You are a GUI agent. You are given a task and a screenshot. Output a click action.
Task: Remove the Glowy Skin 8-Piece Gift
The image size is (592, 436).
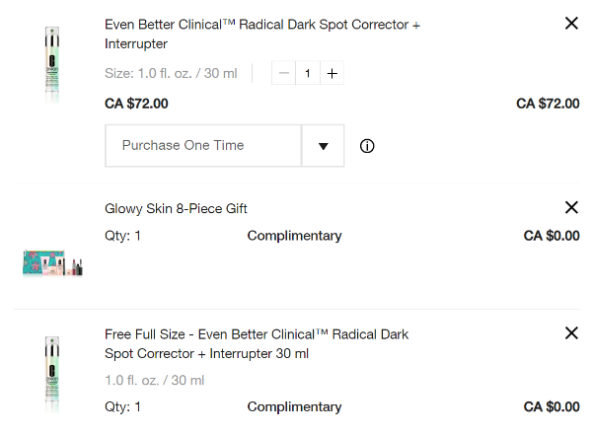tap(571, 207)
